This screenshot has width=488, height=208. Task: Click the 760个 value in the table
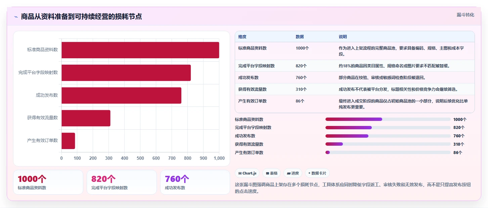click(x=301, y=78)
